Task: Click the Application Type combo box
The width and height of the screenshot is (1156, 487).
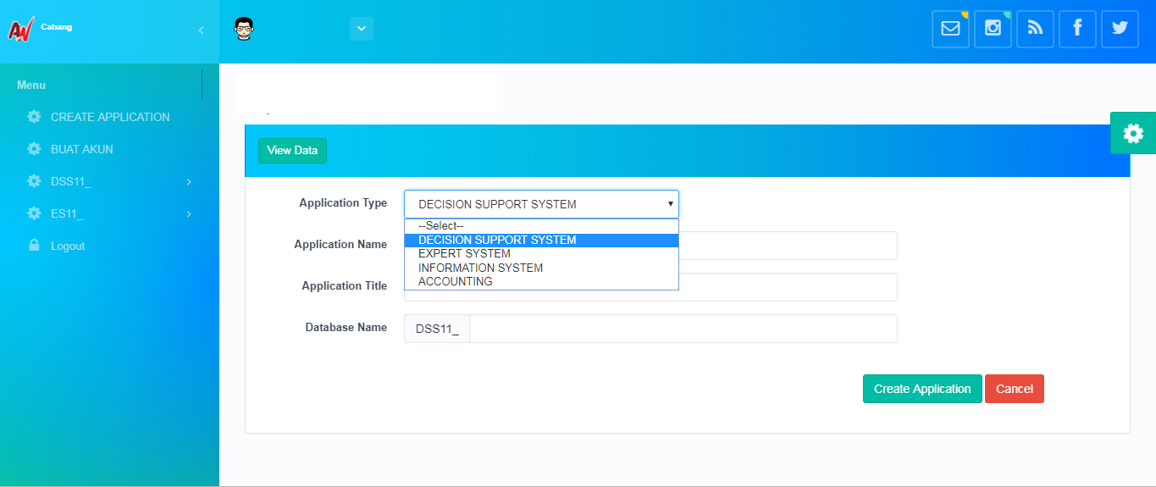Action: [541, 204]
